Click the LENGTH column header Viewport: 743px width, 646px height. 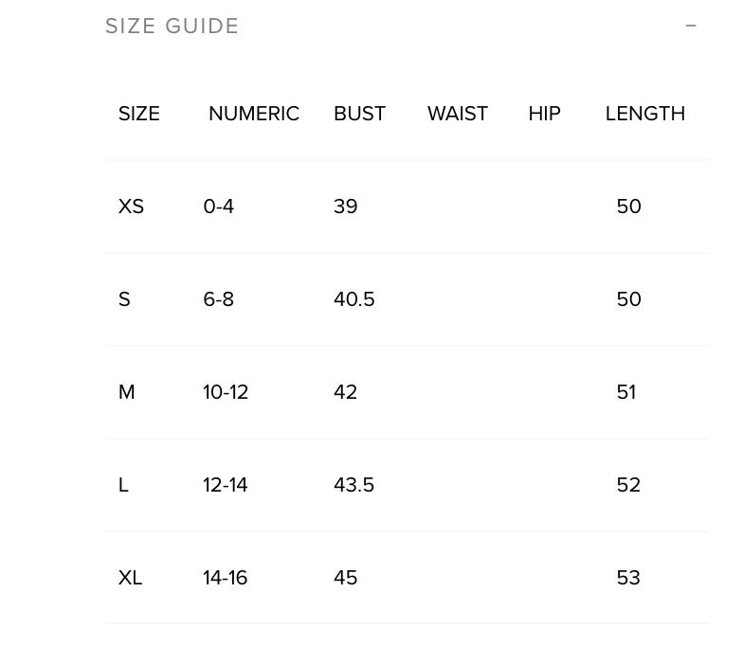[644, 114]
